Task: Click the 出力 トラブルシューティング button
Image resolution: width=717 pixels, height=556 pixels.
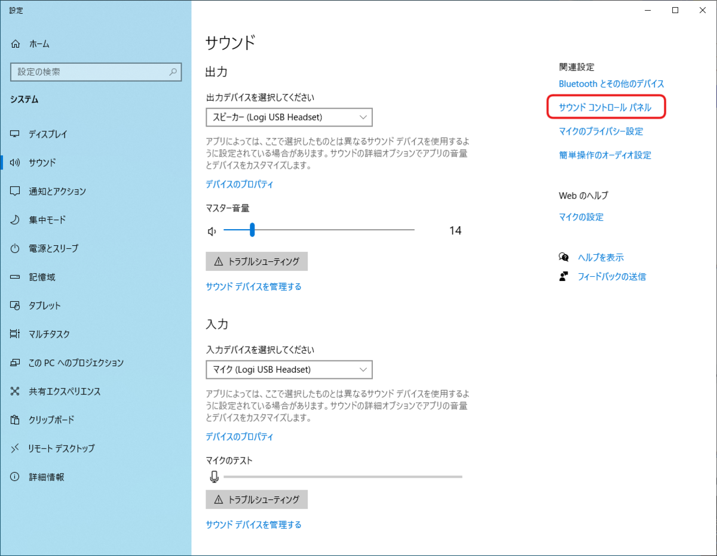Action: coord(256,261)
